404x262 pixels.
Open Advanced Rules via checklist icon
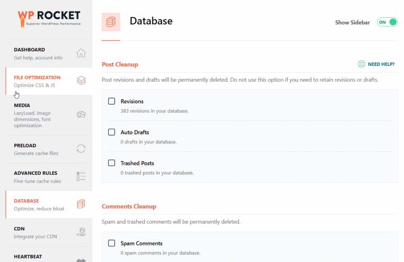81,176
